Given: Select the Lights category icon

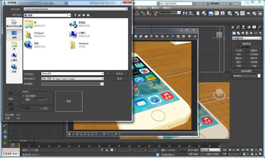Looking at the screenshot, I should 243,33.
